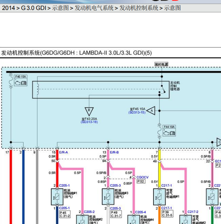
Task: Click oil control valve #3 solenoid symbol
Action: [108, 197]
